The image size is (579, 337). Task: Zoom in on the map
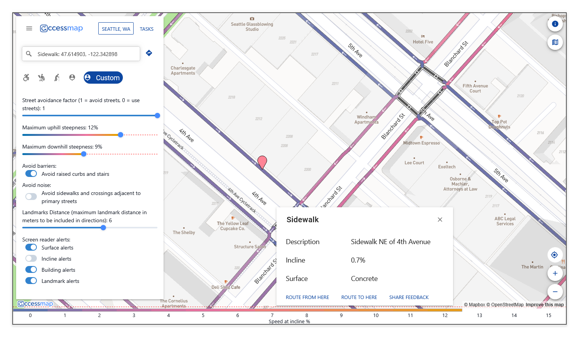[x=555, y=273]
